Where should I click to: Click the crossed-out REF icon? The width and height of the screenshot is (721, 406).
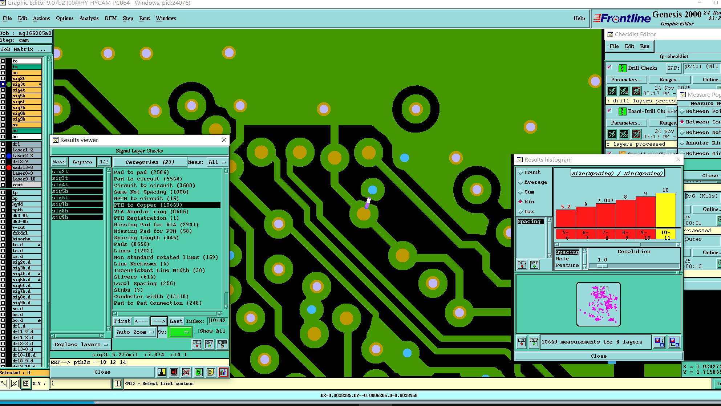[x=186, y=372]
